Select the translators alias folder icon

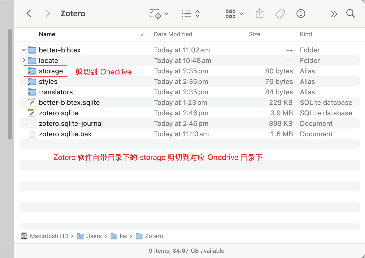click(x=32, y=92)
